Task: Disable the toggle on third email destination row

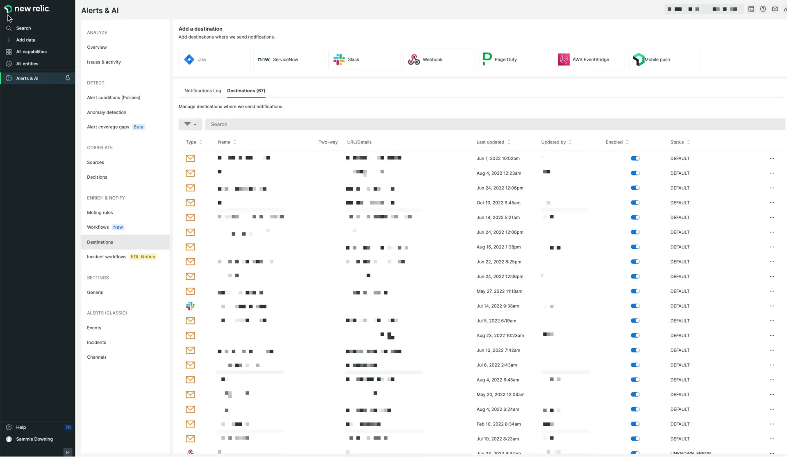Action: coord(635,188)
